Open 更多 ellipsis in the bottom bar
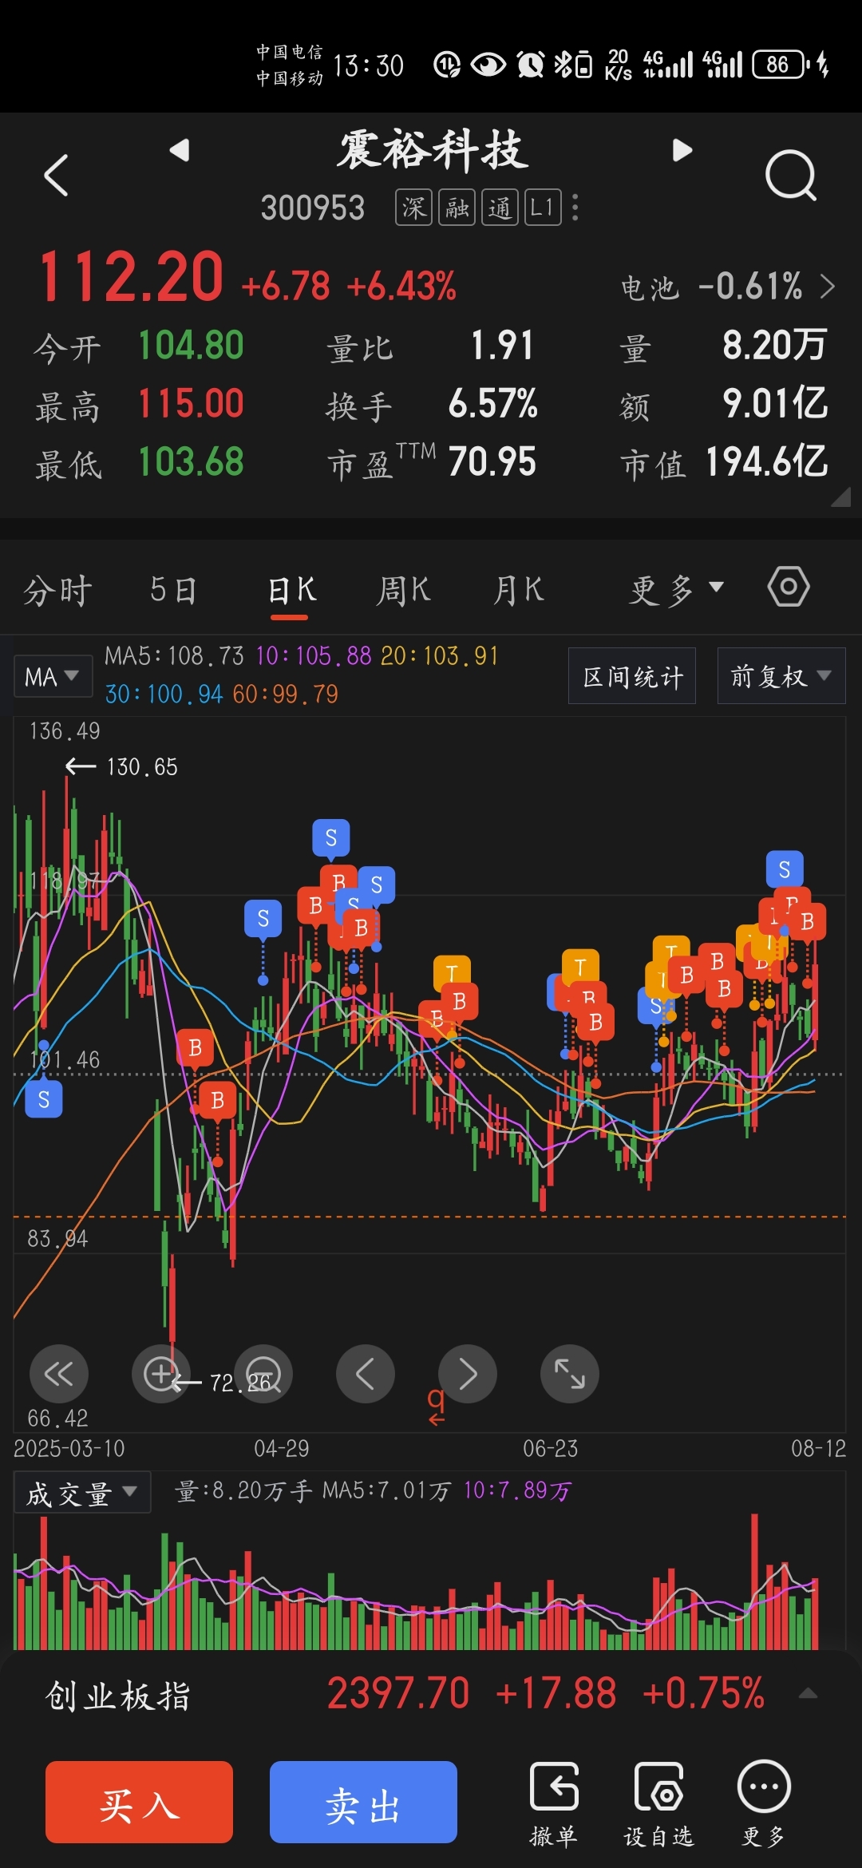Image resolution: width=862 pixels, height=1868 pixels. point(764,1803)
